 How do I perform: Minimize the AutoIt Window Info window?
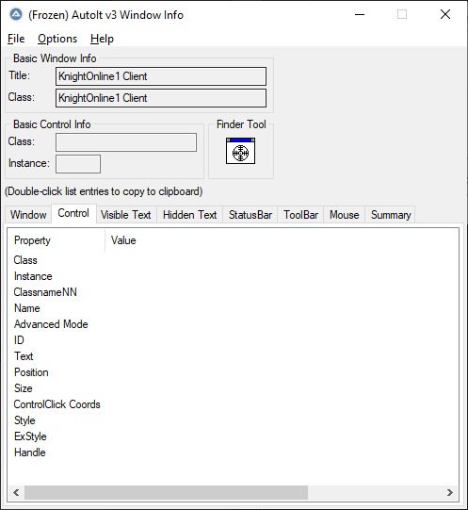point(360,15)
